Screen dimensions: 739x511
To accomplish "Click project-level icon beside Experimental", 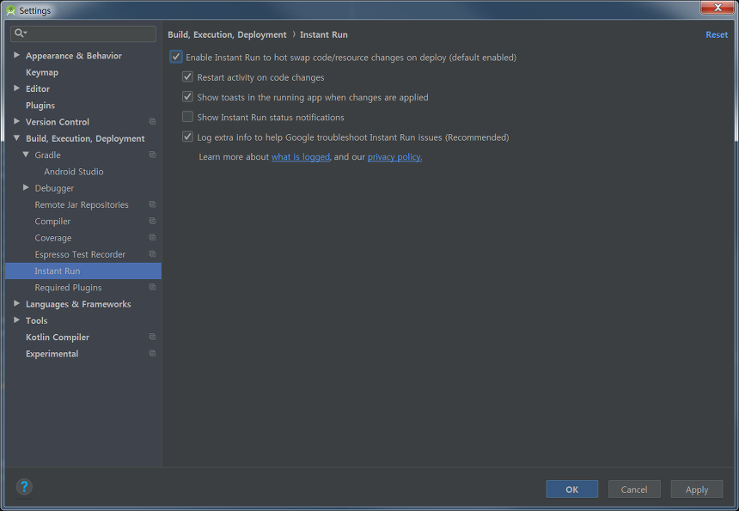I will point(152,354).
